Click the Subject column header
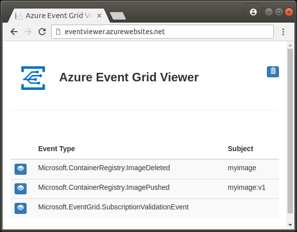Viewport: 297px width, 232px height. tap(240, 149)
